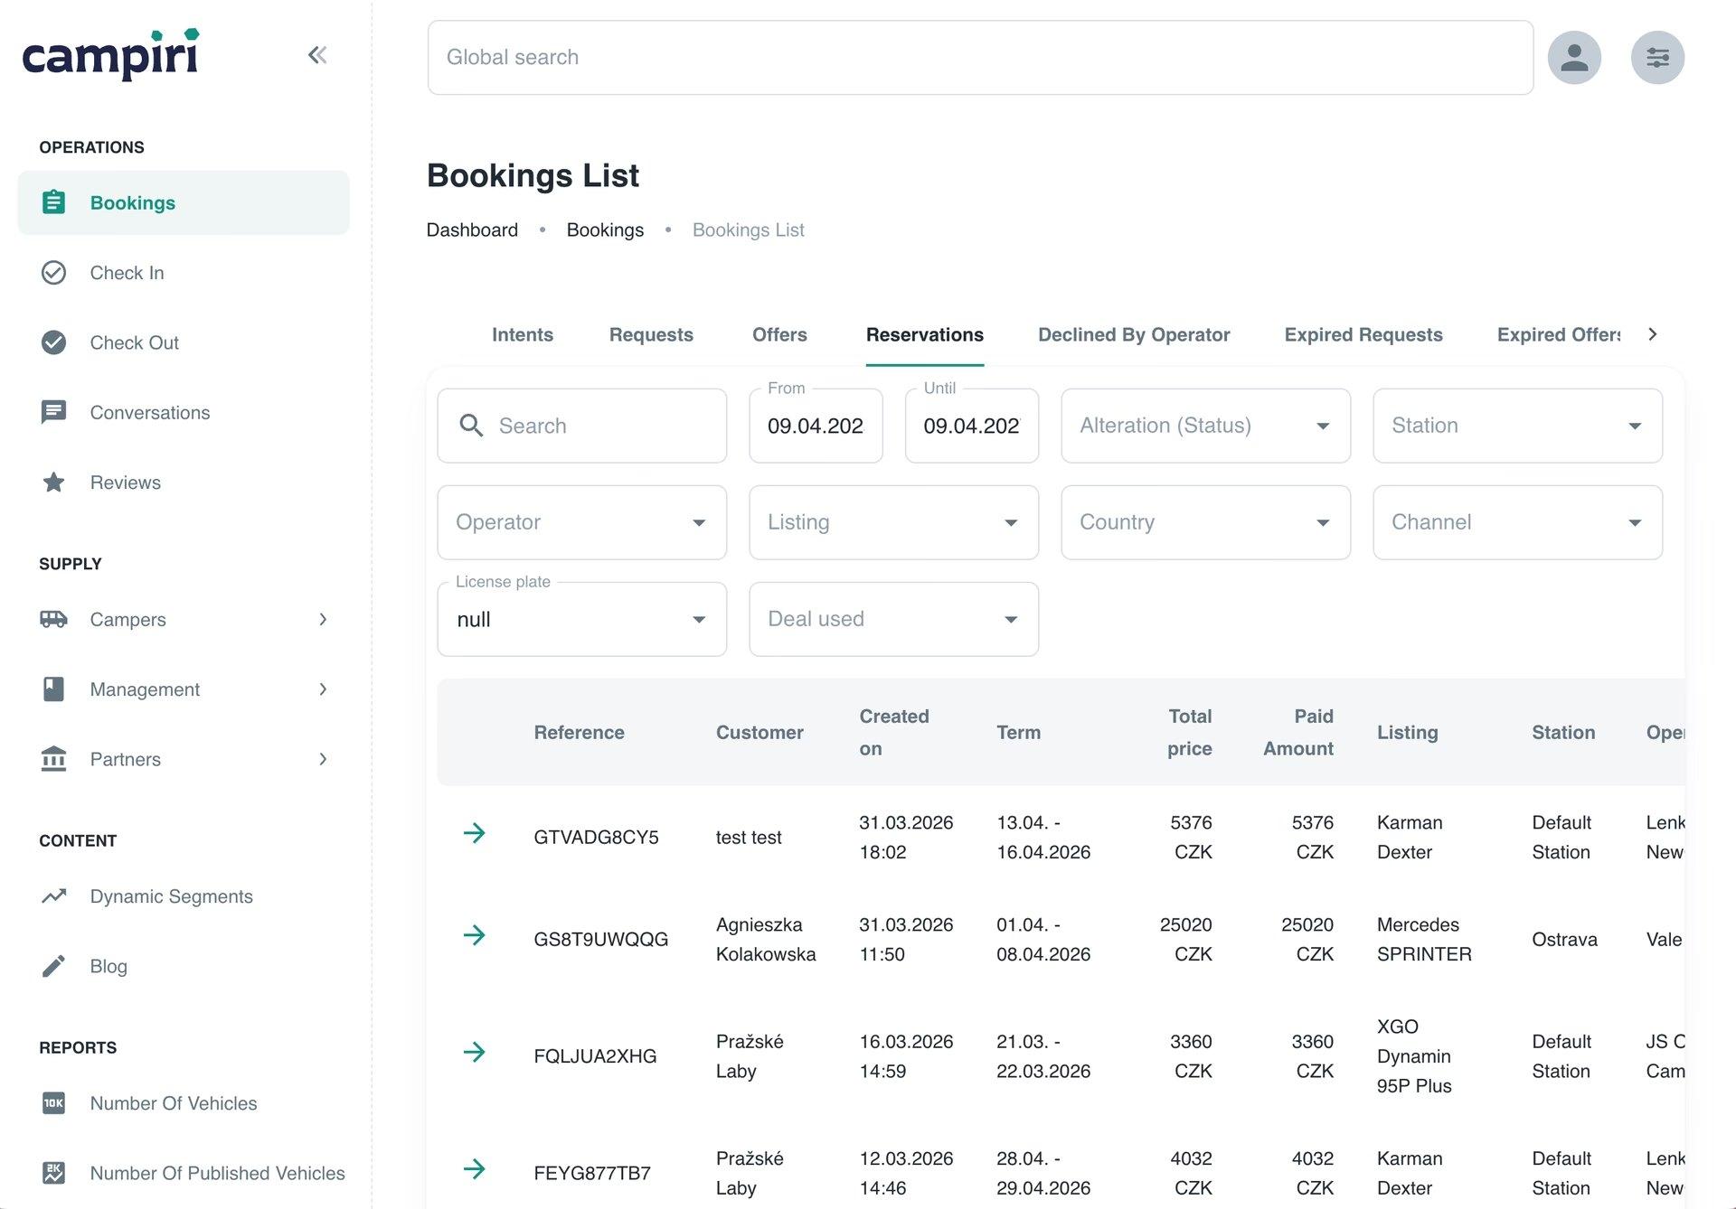Expand the Partners submenu chevron
Viewport: 1736px width, 1209px height.
(323, 759)
